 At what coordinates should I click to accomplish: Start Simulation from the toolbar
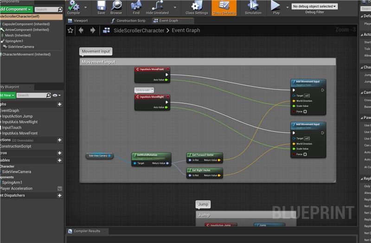[253, 6]
